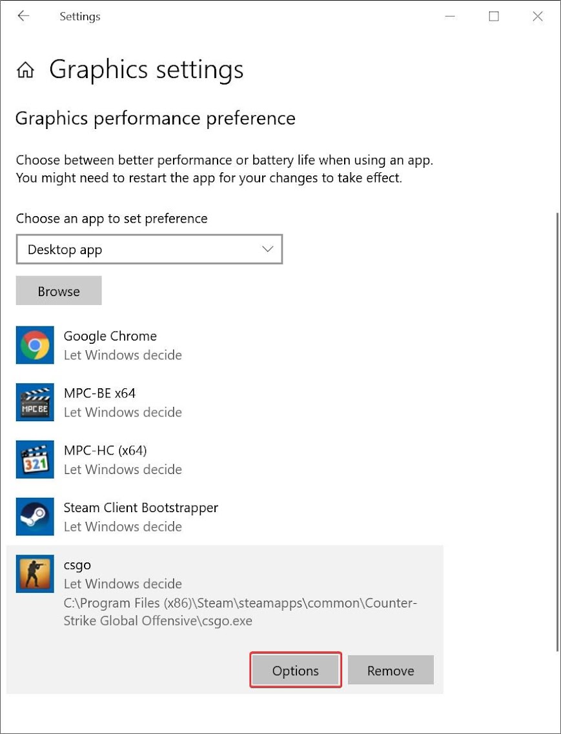Viewport: 561px width, 734px height.
Task: Click the MPC-HC (x64) app icon
Action: pyautogui.click(x=35, y=460)
